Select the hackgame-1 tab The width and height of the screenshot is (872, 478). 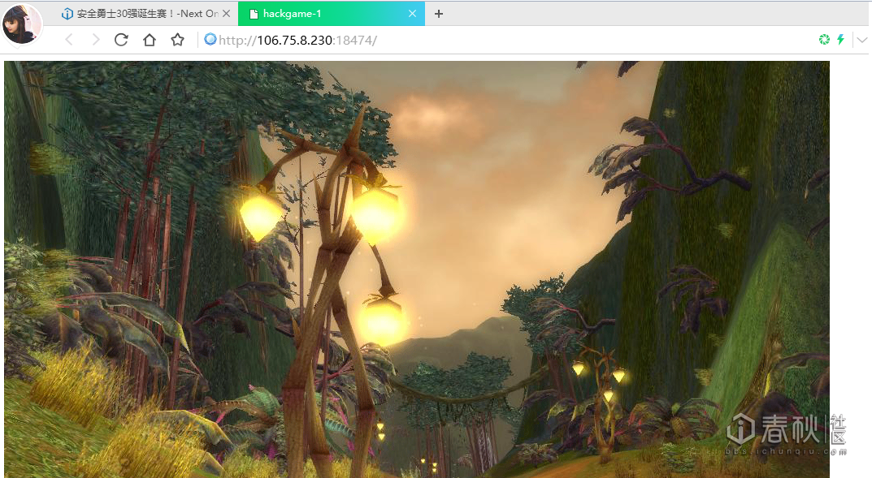coord(331,14)
